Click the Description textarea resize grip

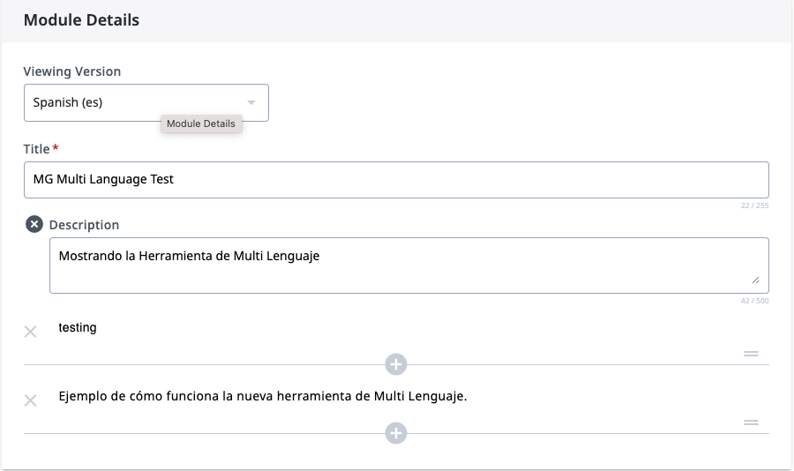coord(755,280)
